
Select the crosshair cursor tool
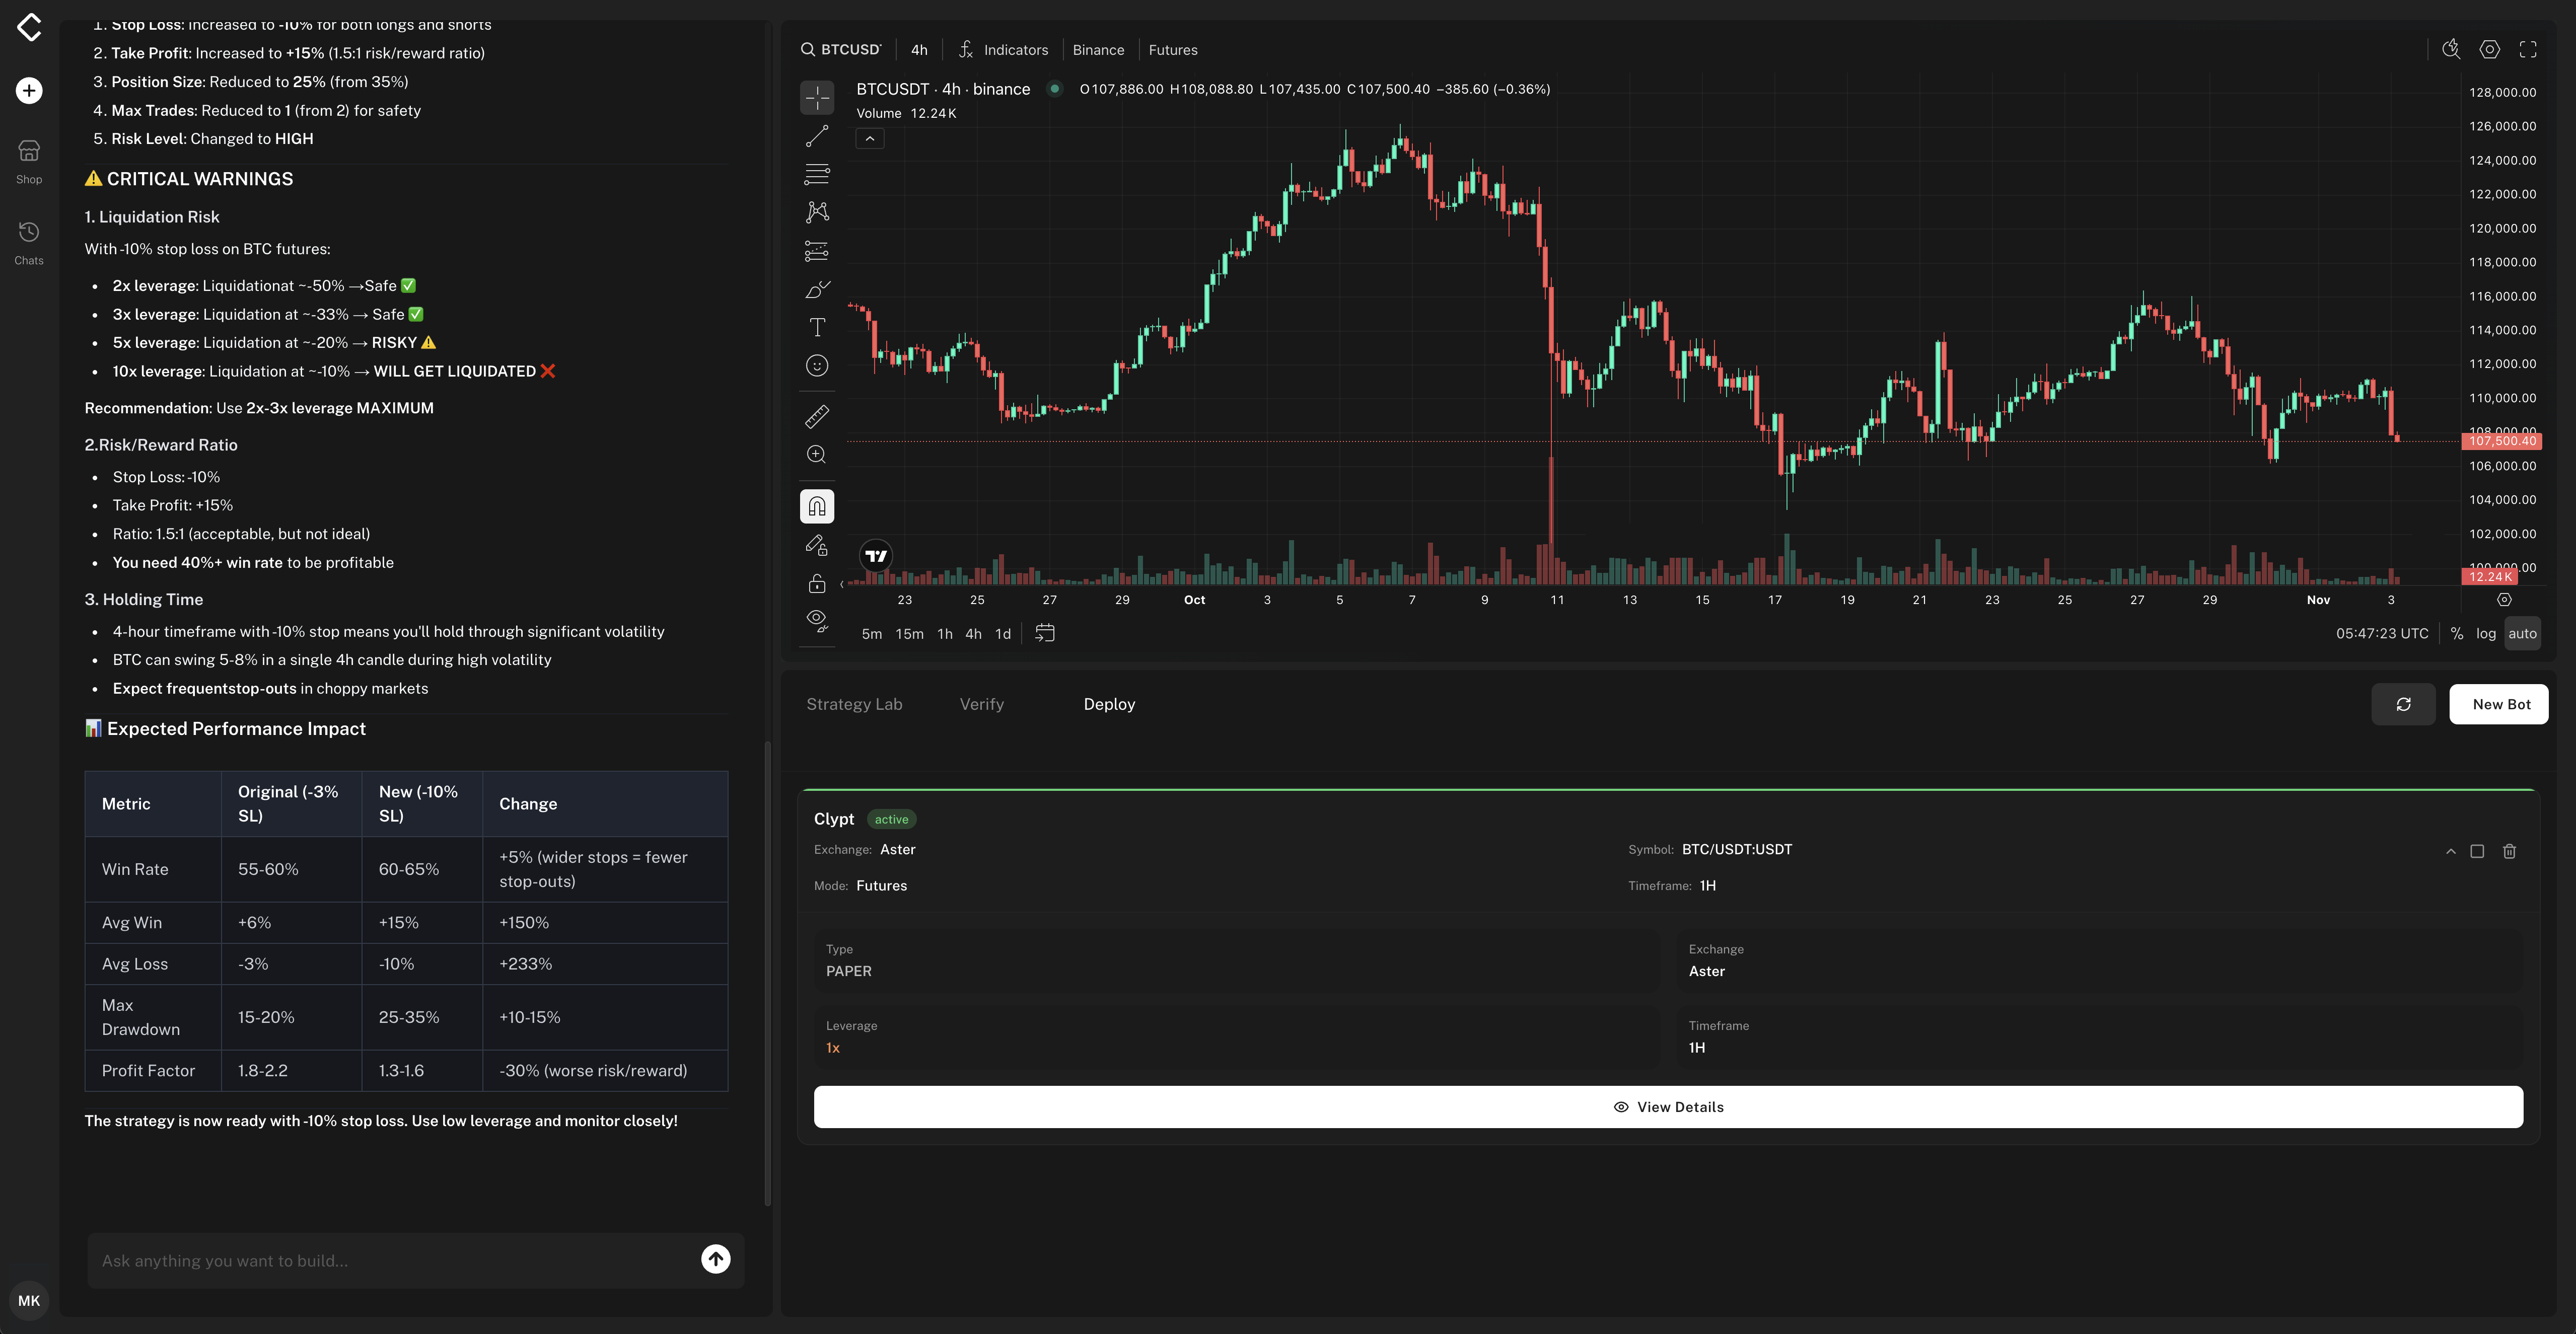pos(817,98)
